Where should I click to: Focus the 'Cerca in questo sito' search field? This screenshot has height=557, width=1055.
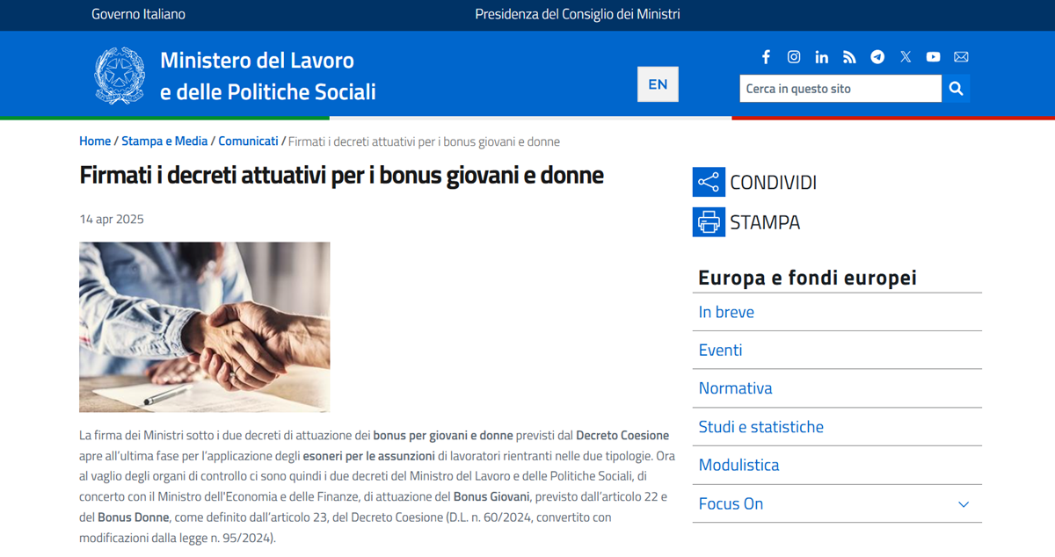[x=840, y=88]
